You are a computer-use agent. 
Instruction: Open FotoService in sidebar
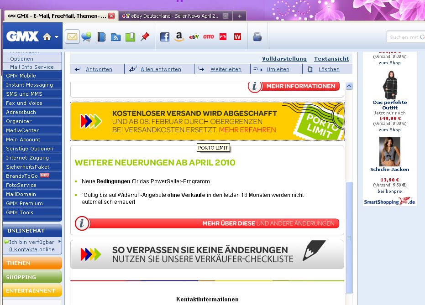click(32, 185)
